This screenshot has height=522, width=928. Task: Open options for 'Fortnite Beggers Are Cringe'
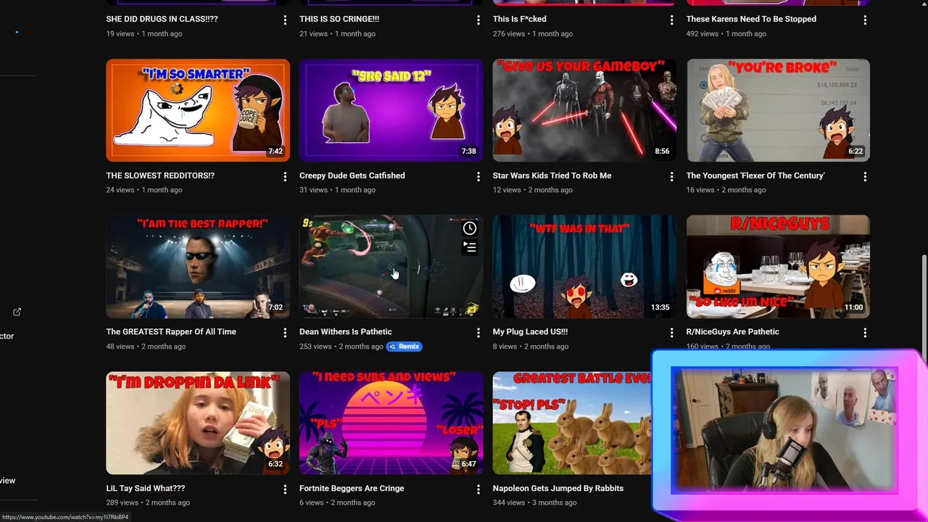click(x=478, y=489)
